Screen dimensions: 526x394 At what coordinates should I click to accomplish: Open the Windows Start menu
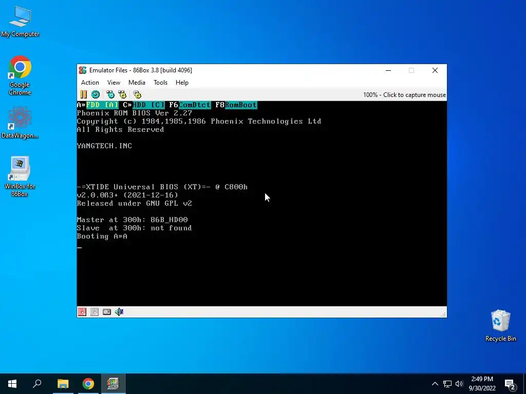click(12, 384)
